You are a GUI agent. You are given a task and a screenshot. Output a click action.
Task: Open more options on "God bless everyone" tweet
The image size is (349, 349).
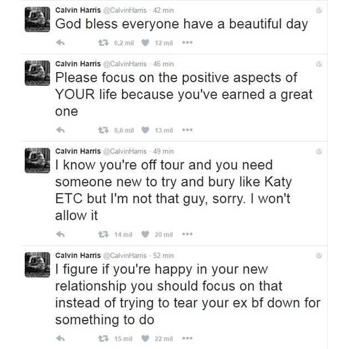pyautogui.click(x=187, y=42)
